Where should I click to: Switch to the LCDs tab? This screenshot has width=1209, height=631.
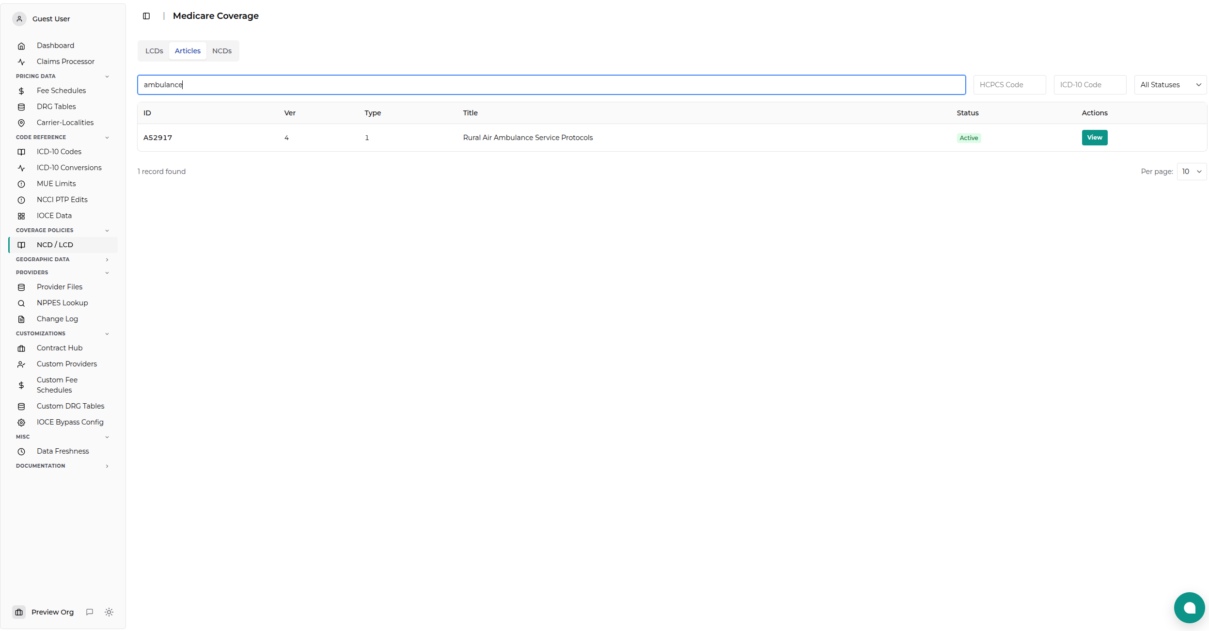154,51
